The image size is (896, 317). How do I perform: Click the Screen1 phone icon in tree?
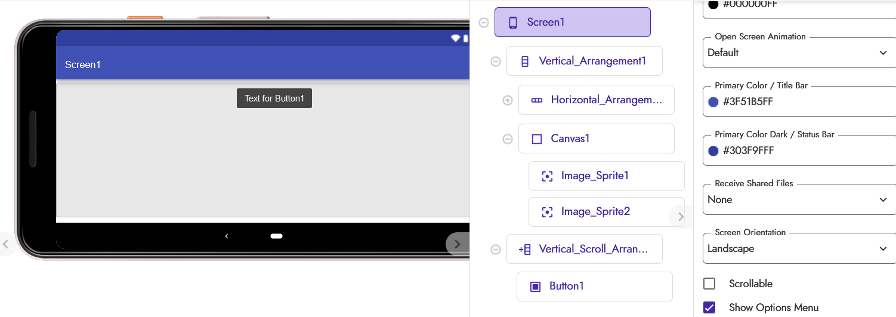(512, 23)
